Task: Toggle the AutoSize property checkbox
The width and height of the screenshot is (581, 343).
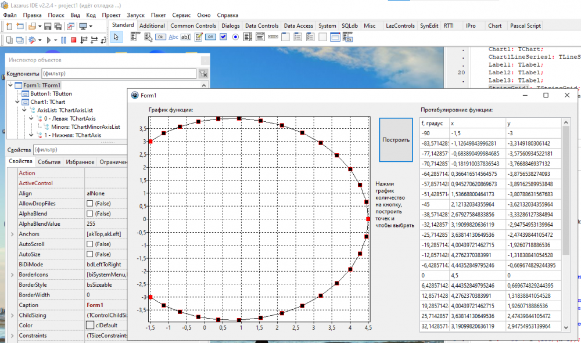Action: pos(90,254)
